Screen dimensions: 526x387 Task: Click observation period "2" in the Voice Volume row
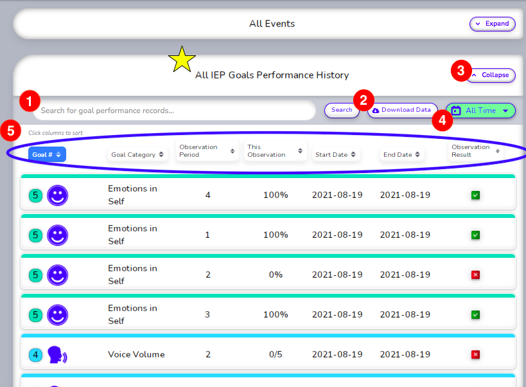(x=207, y=354)
